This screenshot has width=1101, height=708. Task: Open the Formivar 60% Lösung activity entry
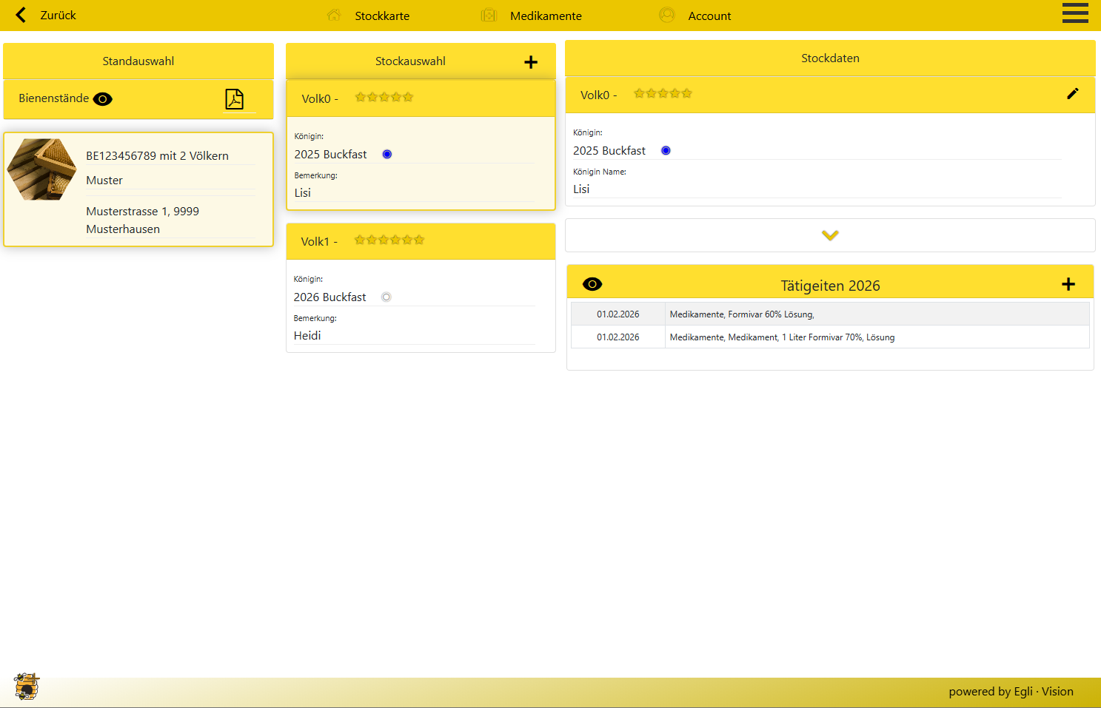point(741,314)
